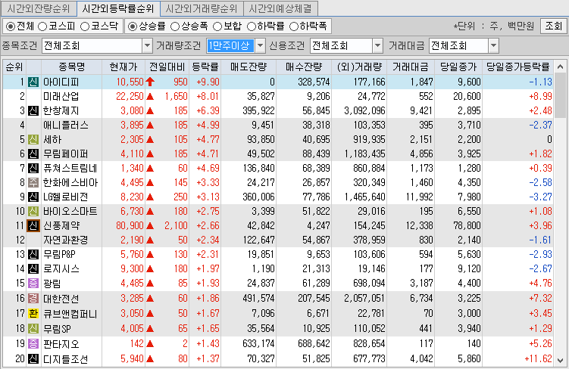Select the 하락폭 radio button

point(294,26)
